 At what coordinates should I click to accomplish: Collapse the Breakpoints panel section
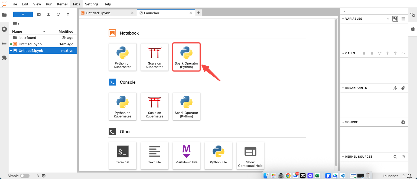[343, 88]
